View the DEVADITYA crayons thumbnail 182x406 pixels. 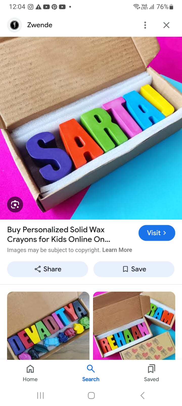(48, 326)
